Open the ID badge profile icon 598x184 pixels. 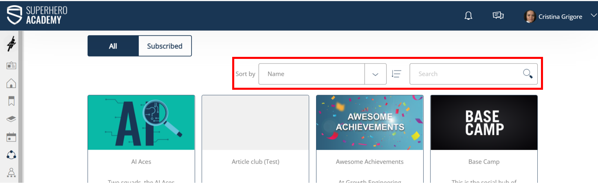pyautogui.click(x=11, y=65)
